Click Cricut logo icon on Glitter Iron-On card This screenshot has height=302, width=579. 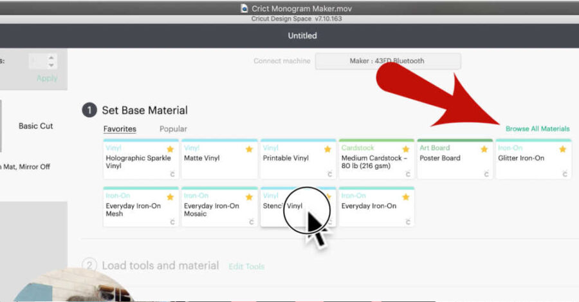[x=565, y=174]
